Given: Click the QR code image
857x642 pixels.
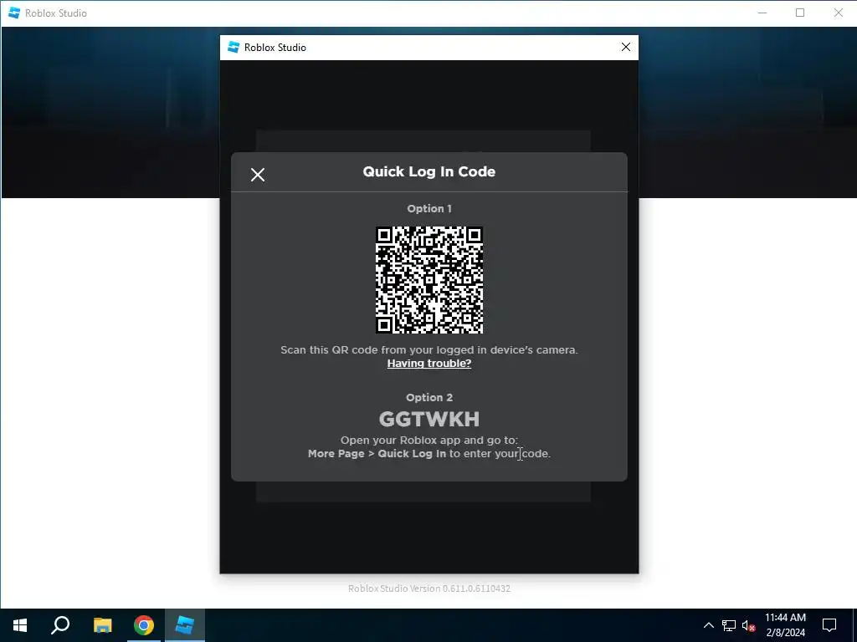Looking at the screenshot, I should click(429, 279).
